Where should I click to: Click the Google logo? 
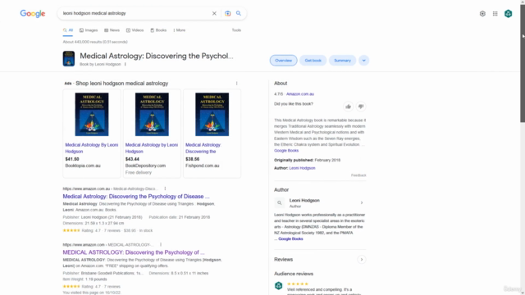click(x=33, y=13)
